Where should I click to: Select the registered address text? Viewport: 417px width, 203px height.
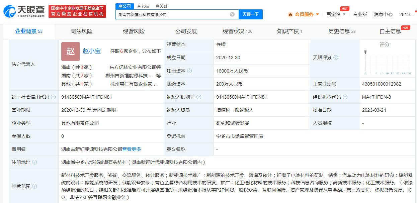tap(133, 162)
